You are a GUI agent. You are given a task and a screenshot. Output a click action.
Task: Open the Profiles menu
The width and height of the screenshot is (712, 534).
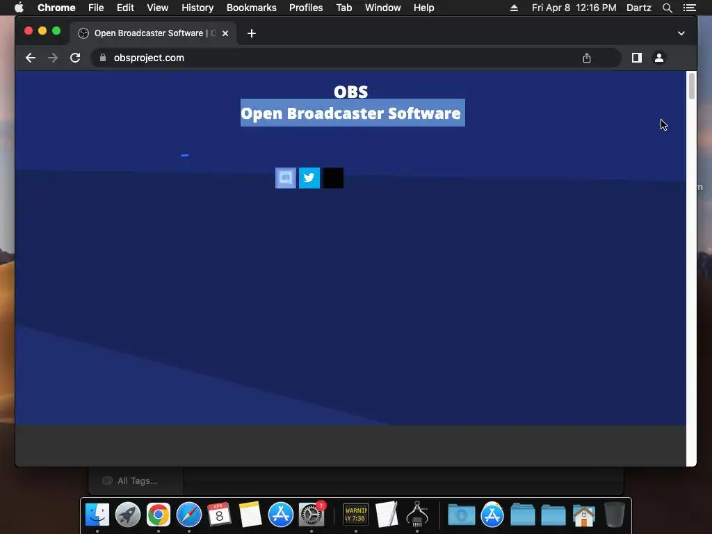coord(306,8)
